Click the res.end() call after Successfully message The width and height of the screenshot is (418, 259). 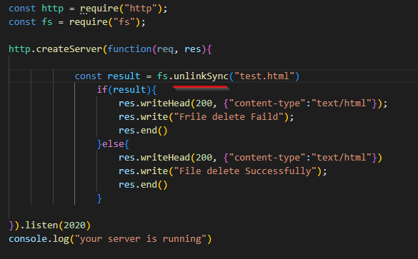[x=143, y=185]
